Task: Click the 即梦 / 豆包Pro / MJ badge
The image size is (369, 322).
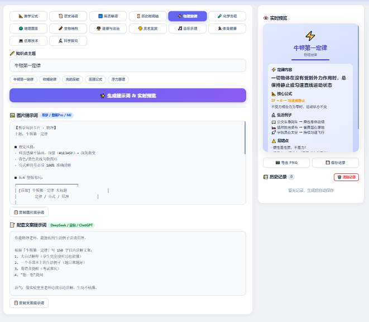Action: [56, 115]
